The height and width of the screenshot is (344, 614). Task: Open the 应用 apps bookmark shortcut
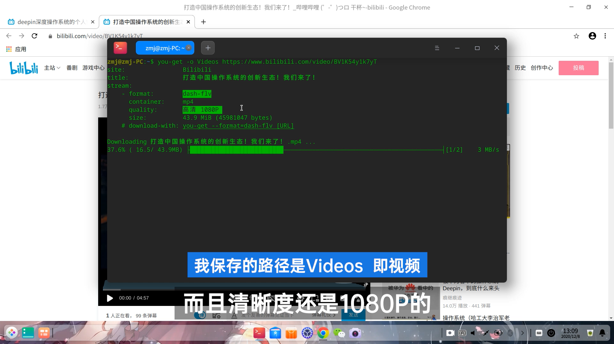tap(16, 49)
